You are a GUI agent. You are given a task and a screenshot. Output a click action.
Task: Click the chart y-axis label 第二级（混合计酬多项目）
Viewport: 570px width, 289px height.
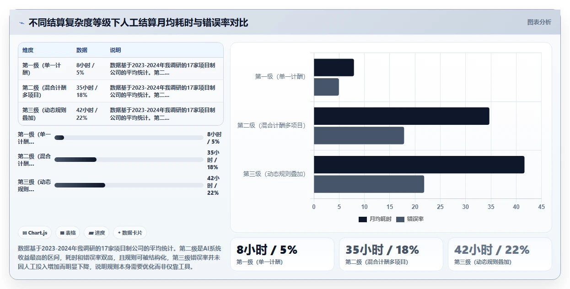coord(271,125)
